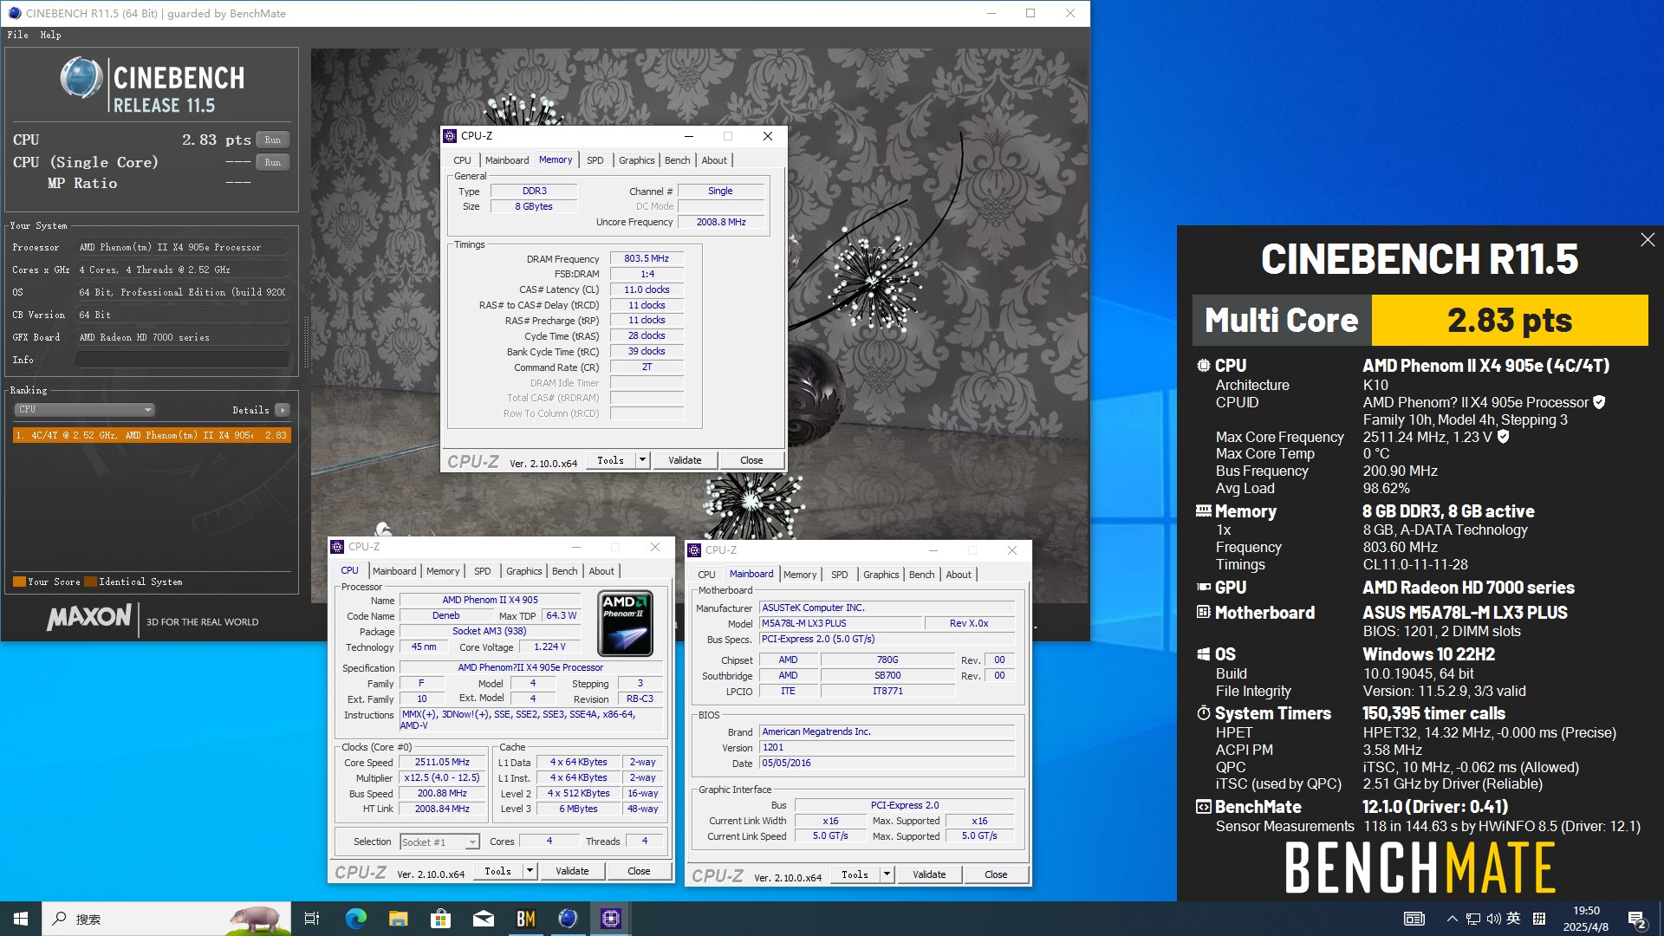Image resolution: width=1664 pixels, height=936 pixels.
Task: Open the taskbar clock and date
Action: 1586,919
